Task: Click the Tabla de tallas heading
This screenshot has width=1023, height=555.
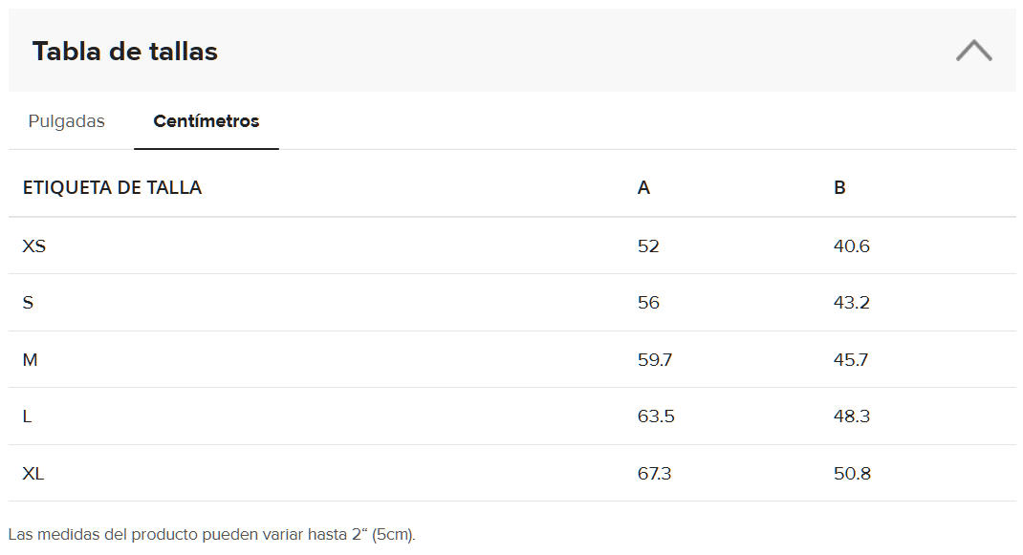Action: [125, 51]
